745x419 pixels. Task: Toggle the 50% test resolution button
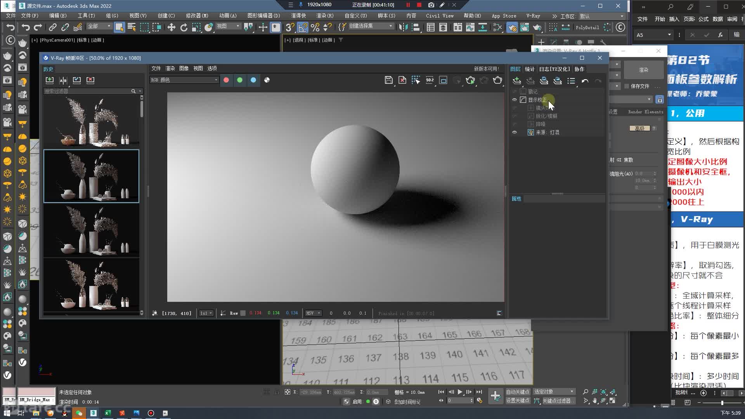tap(430, 80)
